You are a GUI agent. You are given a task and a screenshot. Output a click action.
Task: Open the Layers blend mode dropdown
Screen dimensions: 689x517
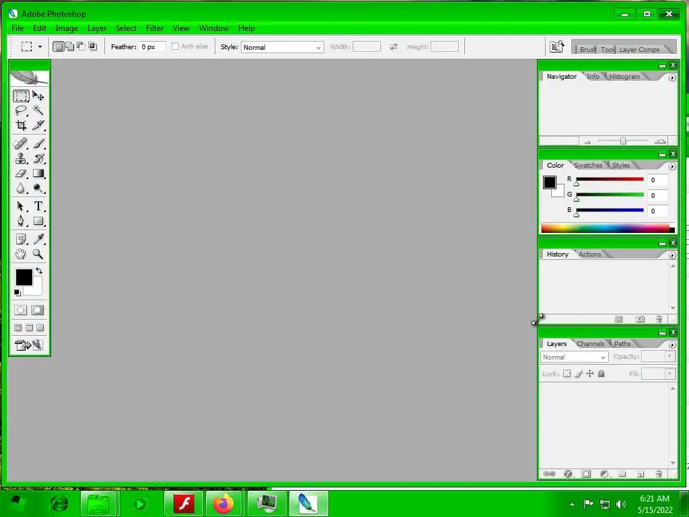(x=575, y=357)
